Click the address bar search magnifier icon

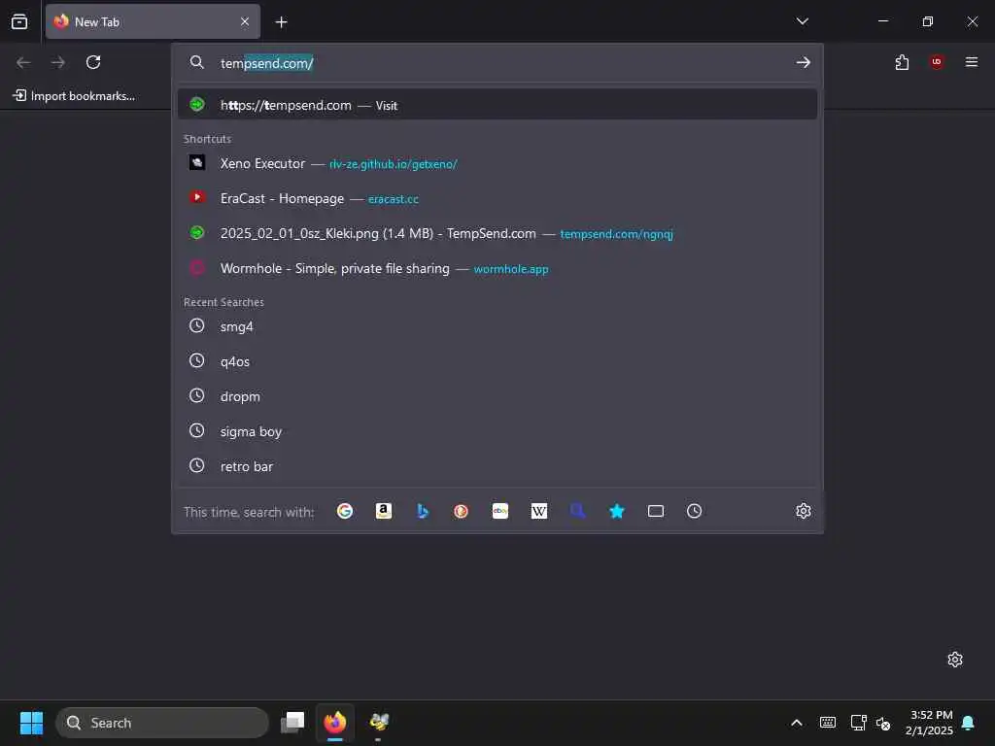coord(196,62)
